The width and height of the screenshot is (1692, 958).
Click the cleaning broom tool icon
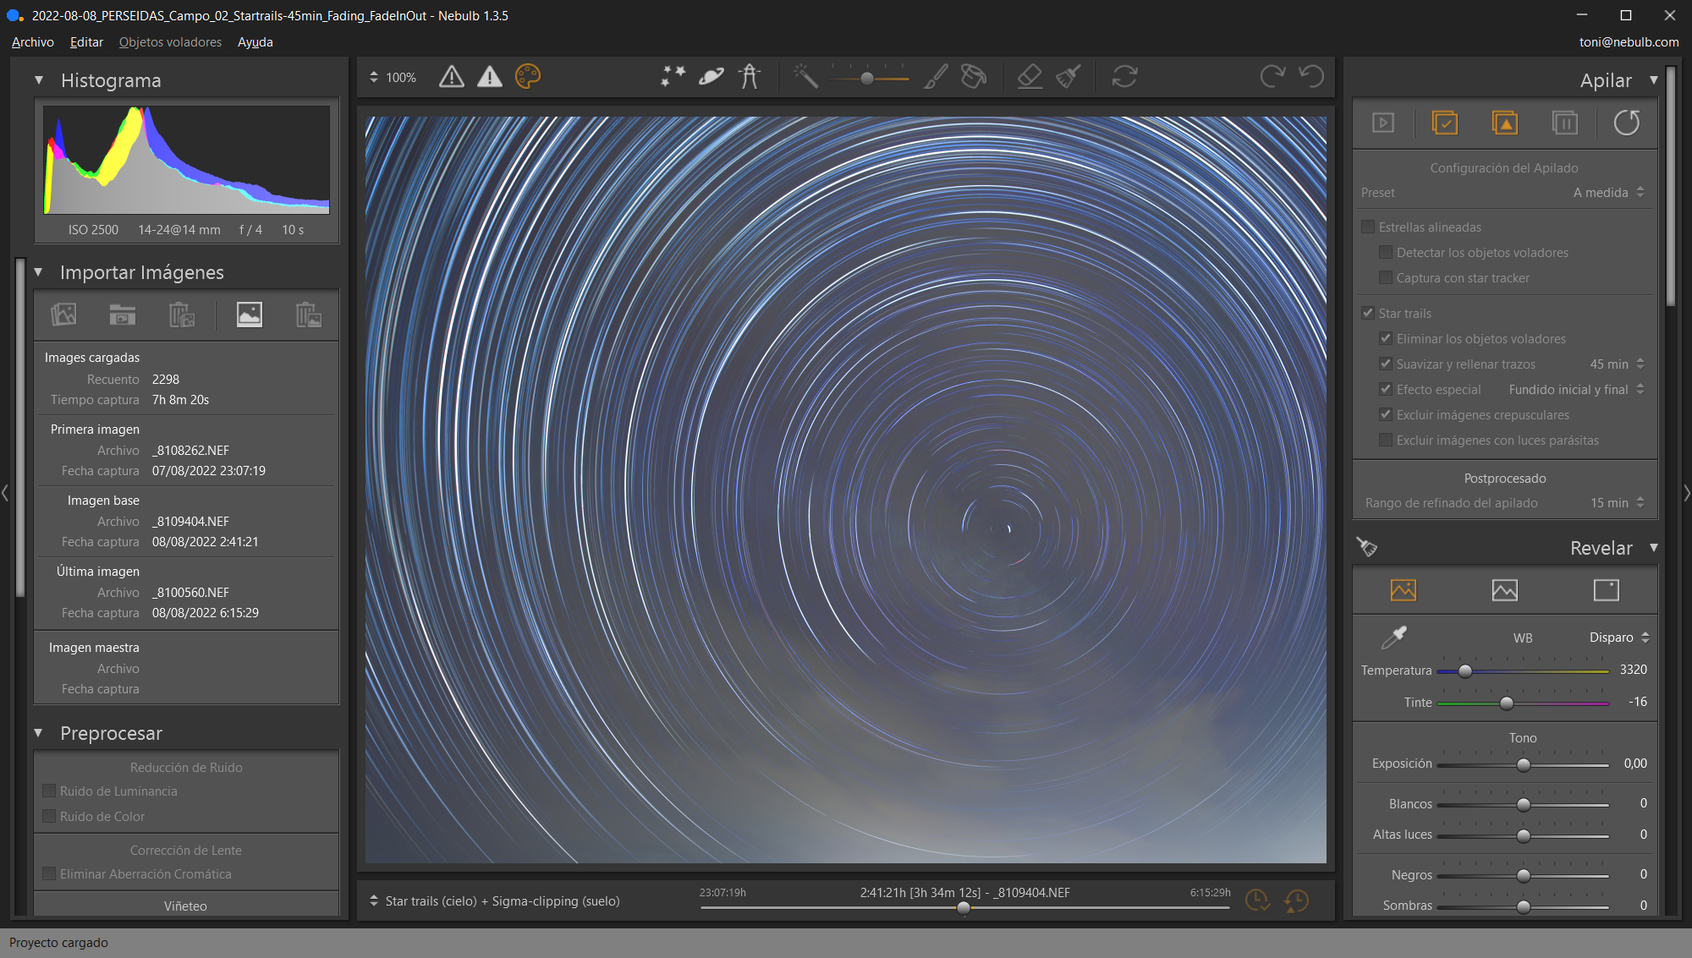point(1068,77)
